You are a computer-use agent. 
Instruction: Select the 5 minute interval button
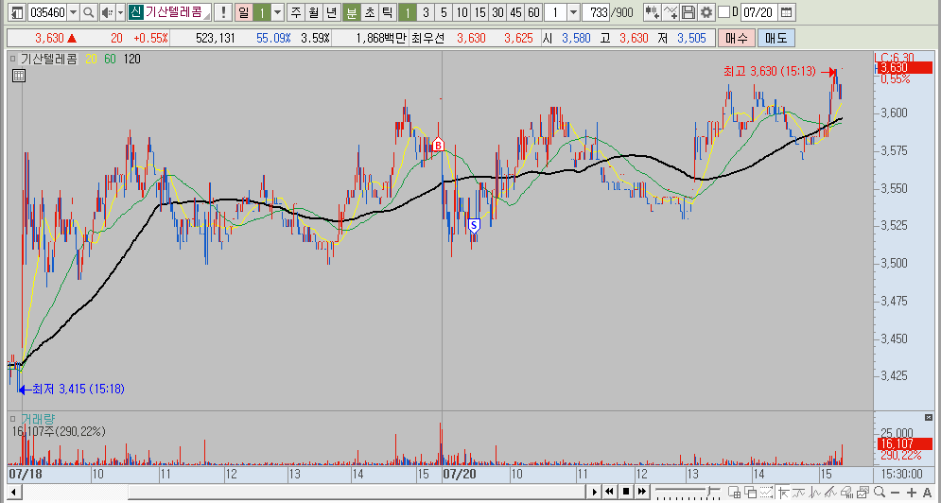tap(444, 12)
